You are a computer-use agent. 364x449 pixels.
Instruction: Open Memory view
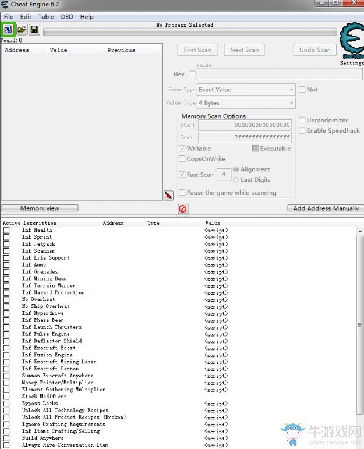[40, 208]
